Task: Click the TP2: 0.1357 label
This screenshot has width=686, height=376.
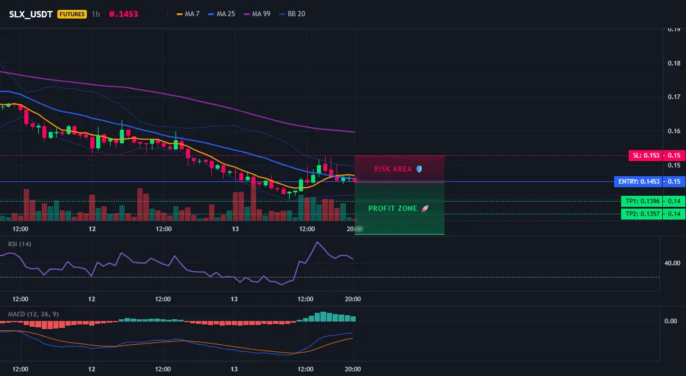Action: click(642, 214)
